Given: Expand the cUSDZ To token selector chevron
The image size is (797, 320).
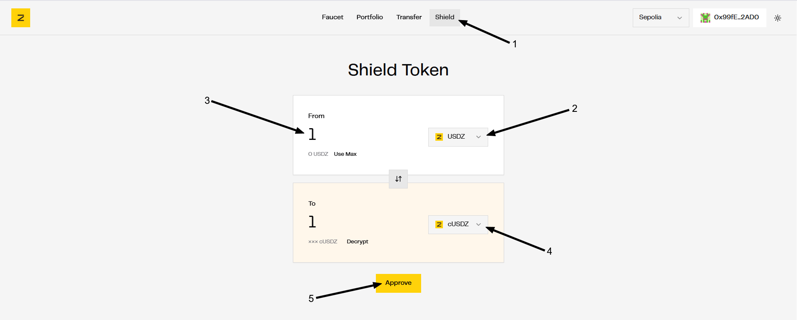Looking at the screenshot, I should [479, 225].
